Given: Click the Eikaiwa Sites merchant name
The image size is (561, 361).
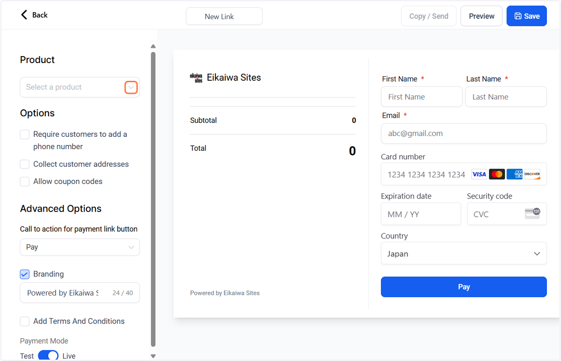Looking at the screenshot, I should tap(234, 78).
